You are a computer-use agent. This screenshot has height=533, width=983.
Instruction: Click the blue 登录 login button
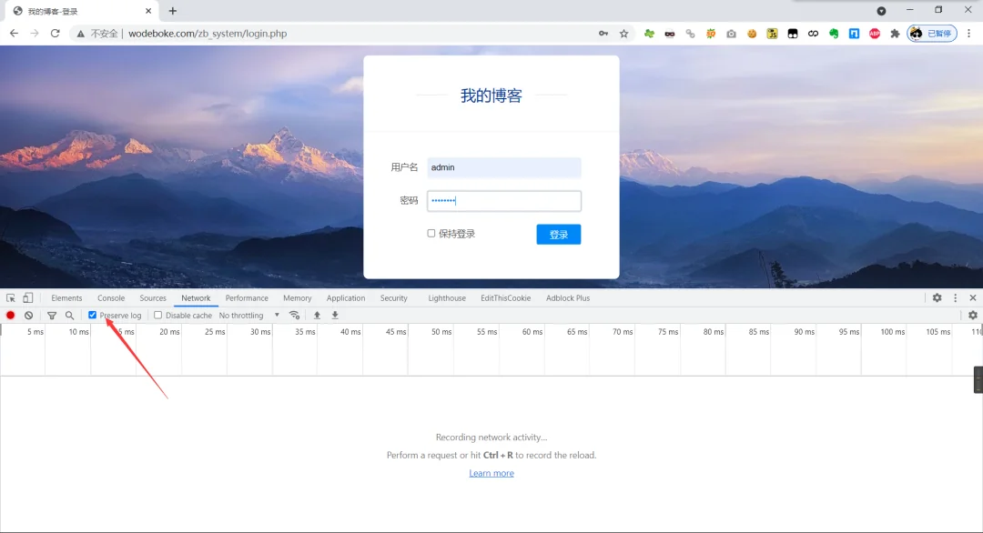tap(559, 235)
